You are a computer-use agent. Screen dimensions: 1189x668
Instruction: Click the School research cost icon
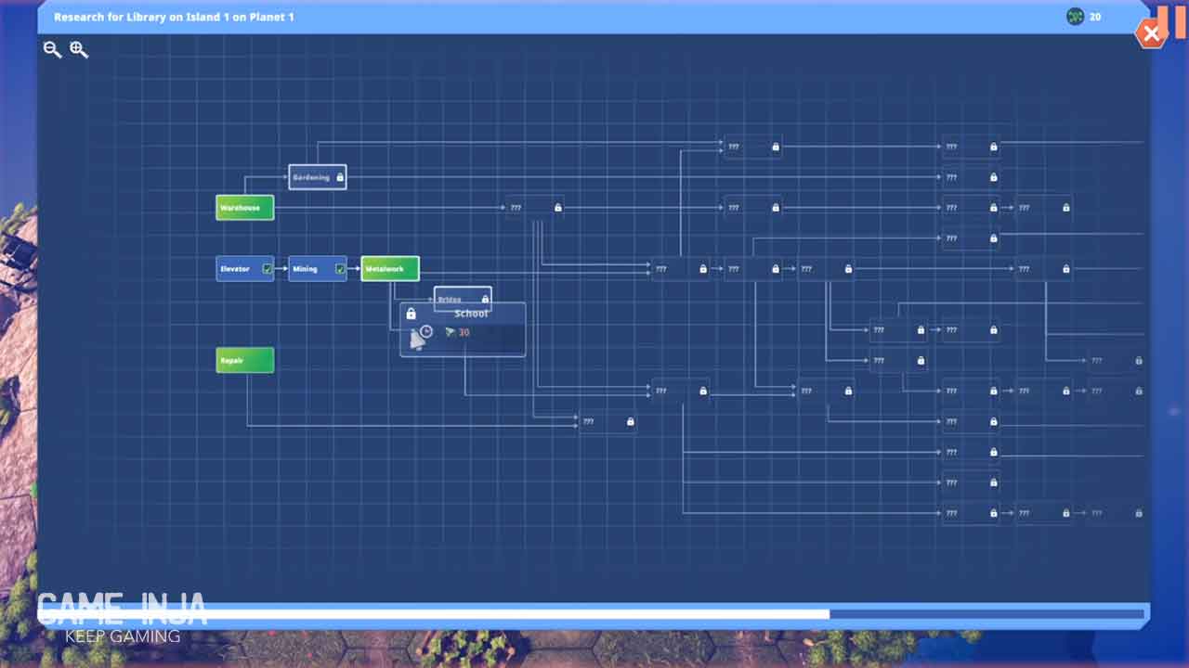coord(450,332)
